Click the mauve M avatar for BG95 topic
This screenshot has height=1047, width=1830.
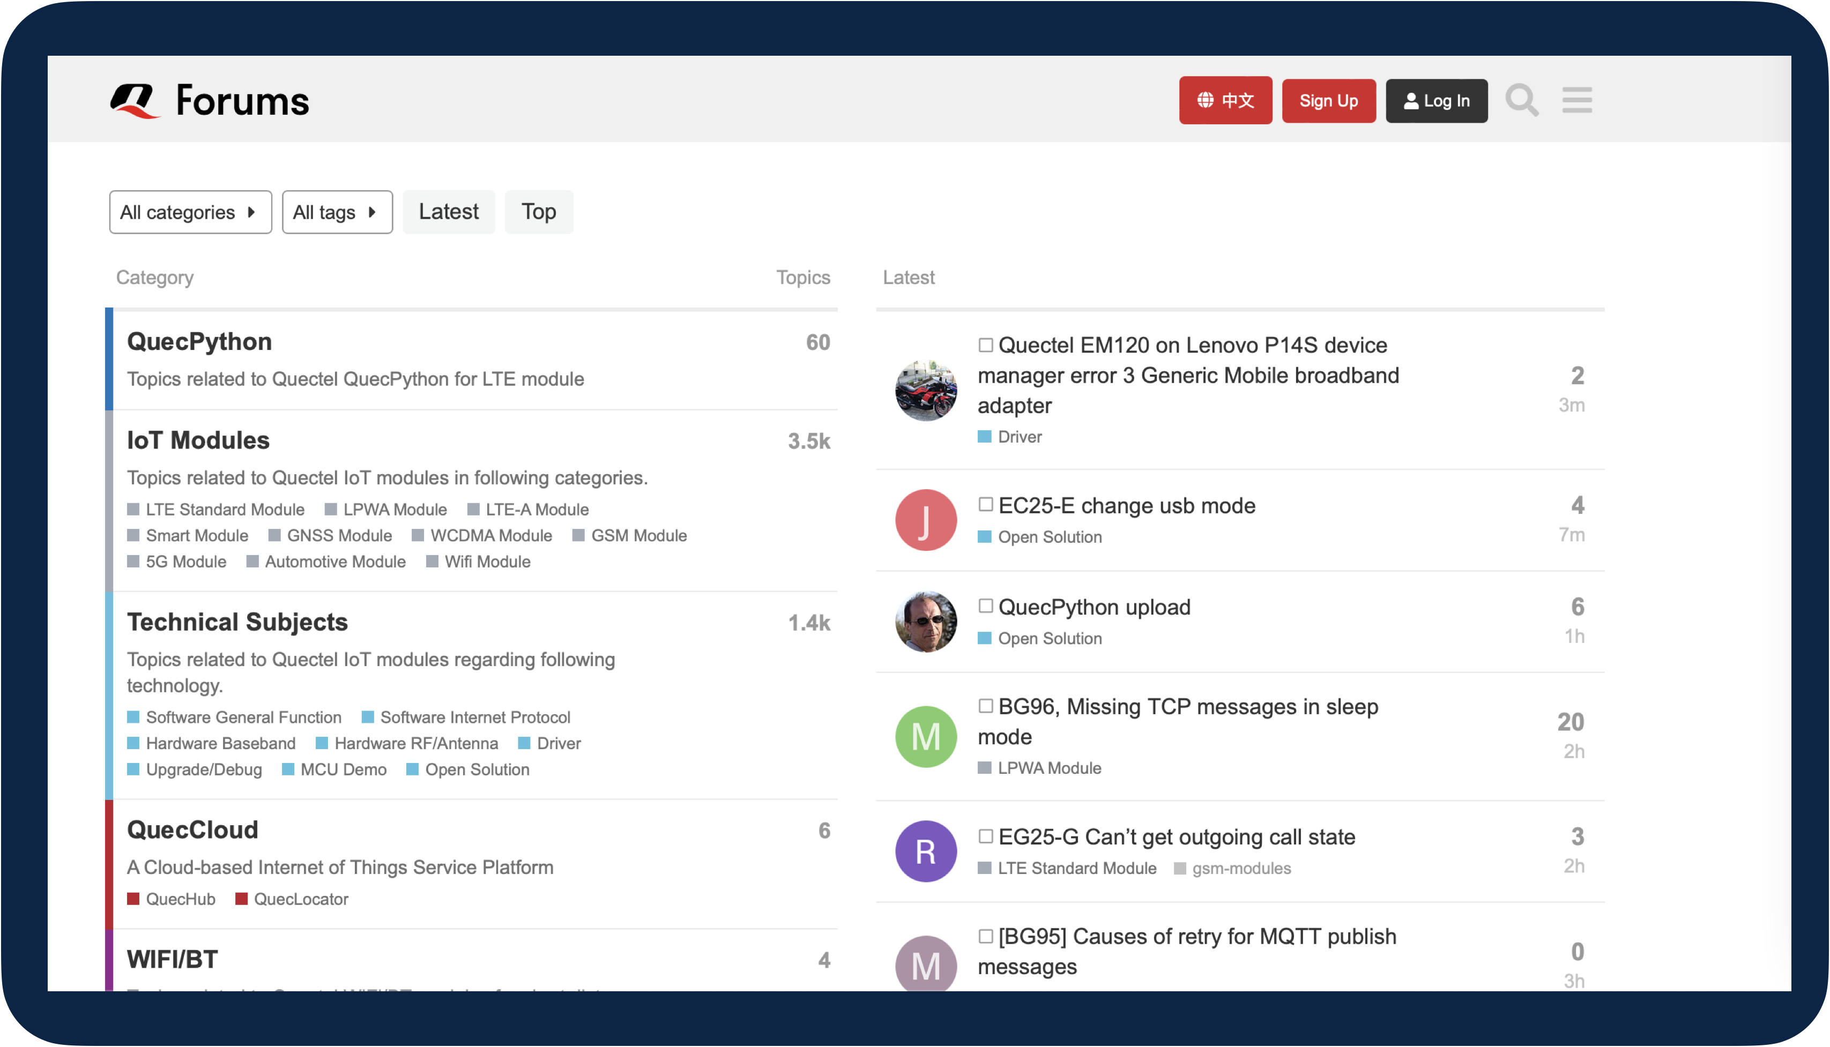[926, 963]
